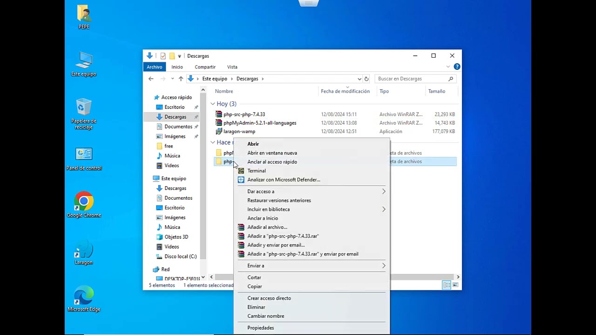Launch Laragon from the desktop icon
The width and height of the screenshot is (596, 335).
tap(84, 253)
